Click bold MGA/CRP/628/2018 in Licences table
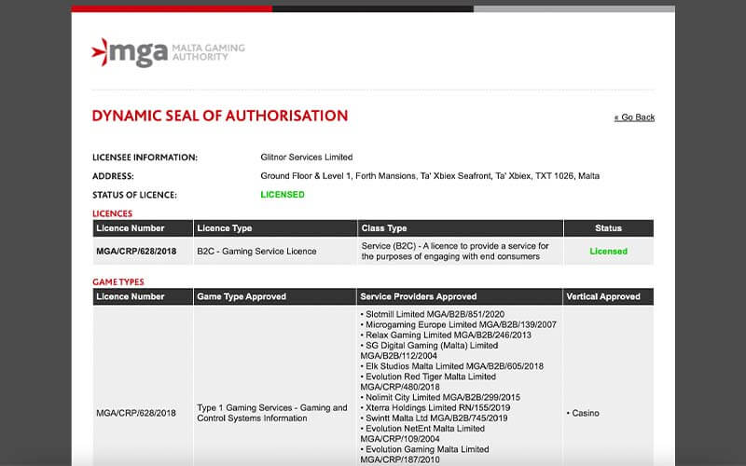Image resolution: width=746 pixels, height=466 pixels. [136, 251]
